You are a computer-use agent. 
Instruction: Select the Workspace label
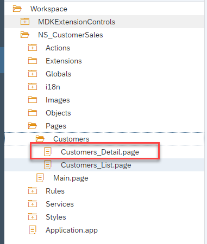(x=49, y=9)
